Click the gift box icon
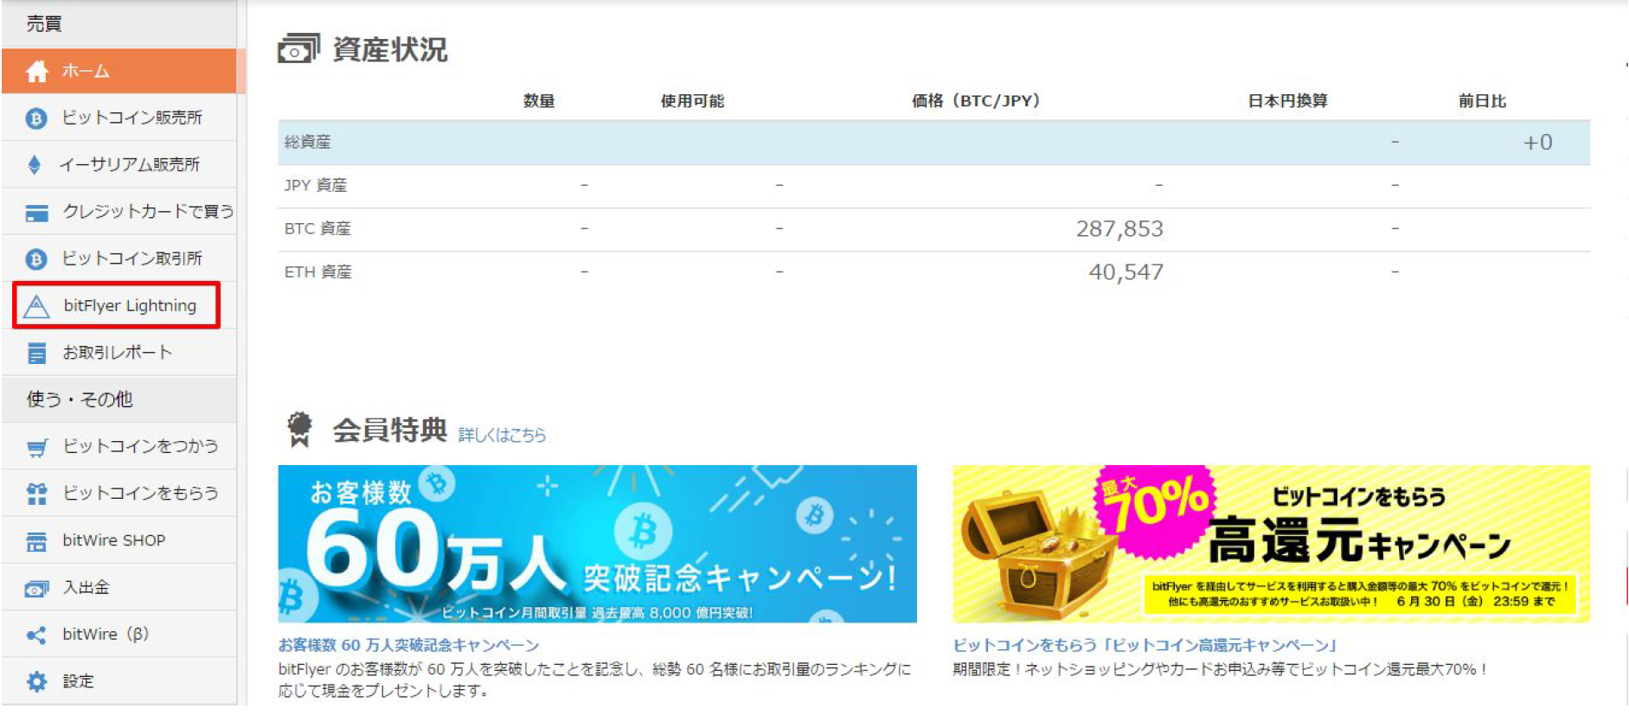The image size is (1629, 715). 36,495
